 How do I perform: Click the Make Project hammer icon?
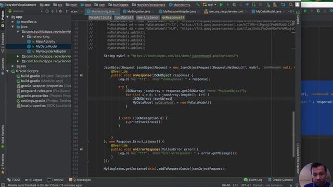click(198, 5)
